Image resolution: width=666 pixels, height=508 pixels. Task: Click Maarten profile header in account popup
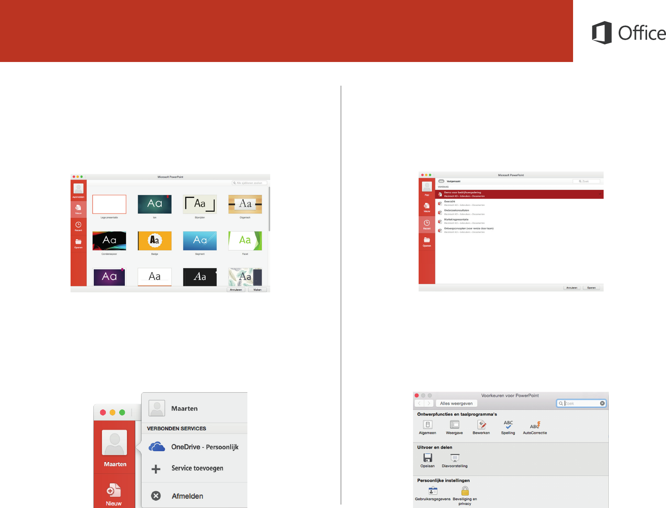pyautogui.click(x=194, y=408)
